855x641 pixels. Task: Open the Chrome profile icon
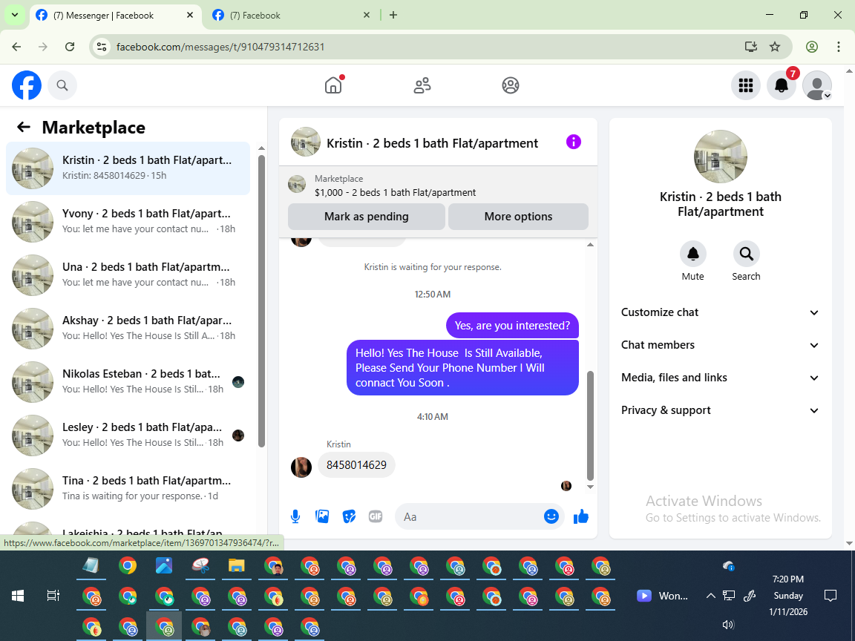[812, 47]
